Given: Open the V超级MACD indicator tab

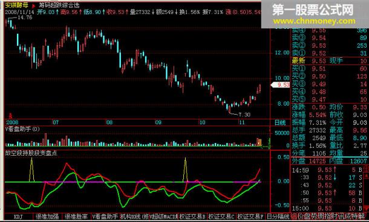Looking at the screenshot, I should coord(163,217).
